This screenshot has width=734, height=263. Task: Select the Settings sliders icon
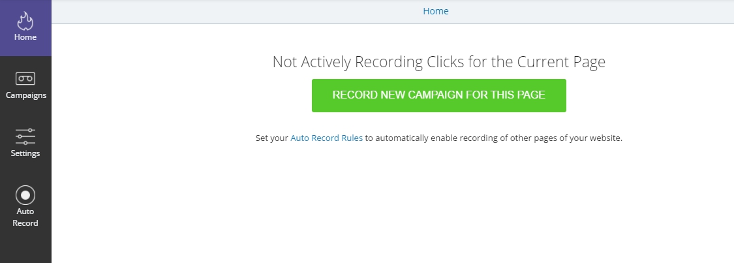25,136
